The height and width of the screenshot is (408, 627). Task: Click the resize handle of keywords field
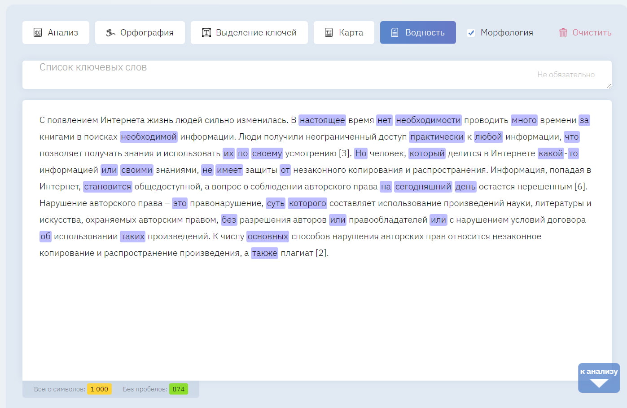pos(609,86)
